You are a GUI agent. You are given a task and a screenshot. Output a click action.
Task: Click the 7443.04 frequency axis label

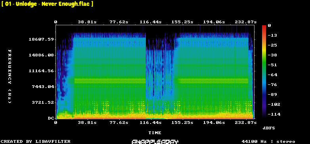(x=43, y=86)
